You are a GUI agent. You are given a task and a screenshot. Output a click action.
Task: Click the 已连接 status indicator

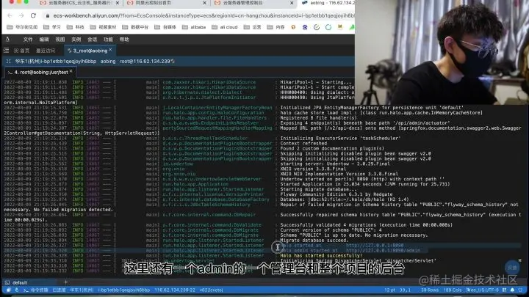59,290
